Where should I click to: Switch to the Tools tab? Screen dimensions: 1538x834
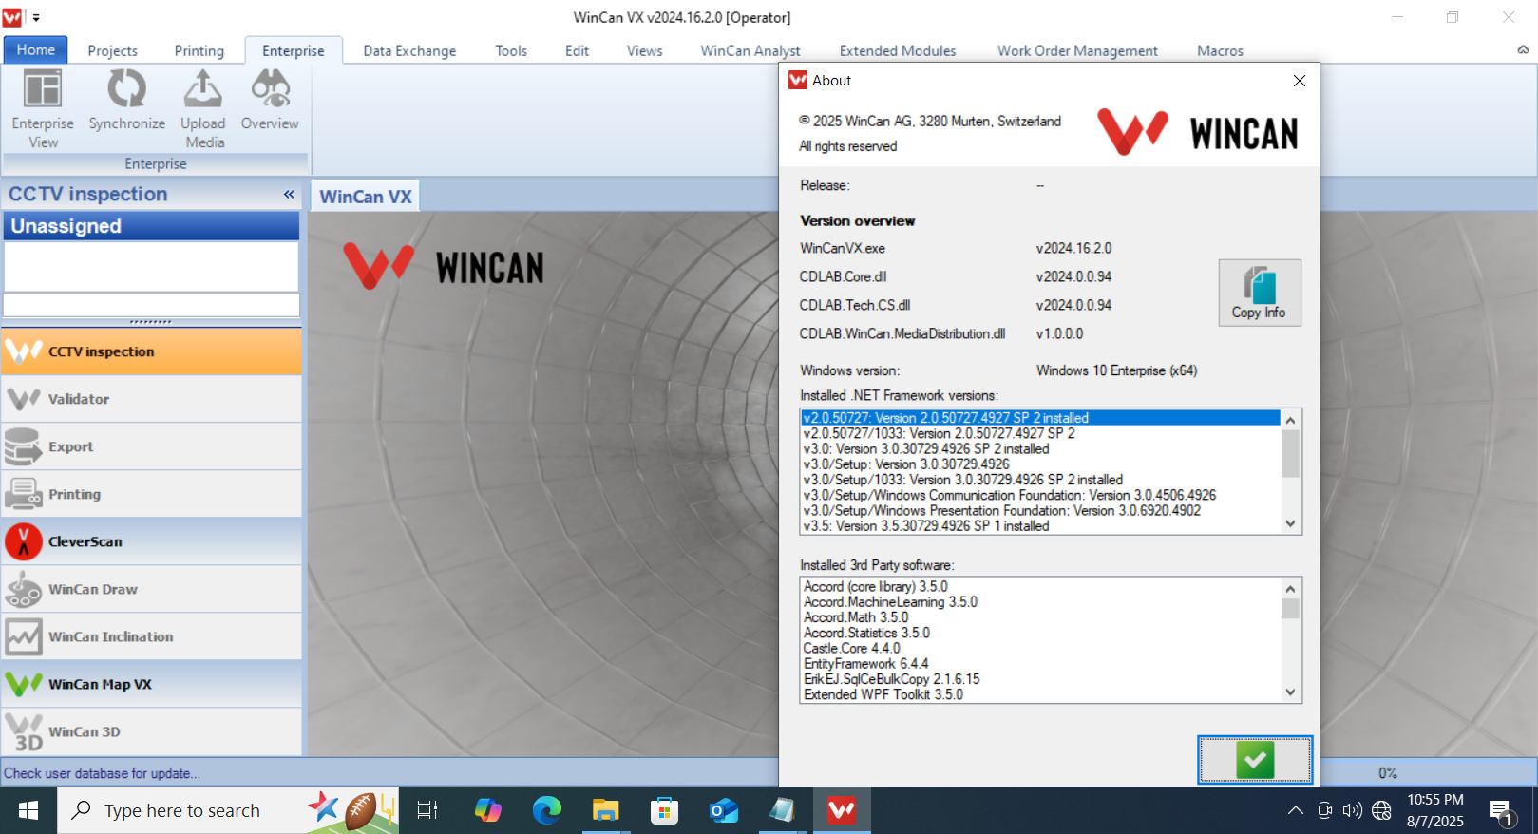(511, 50)
